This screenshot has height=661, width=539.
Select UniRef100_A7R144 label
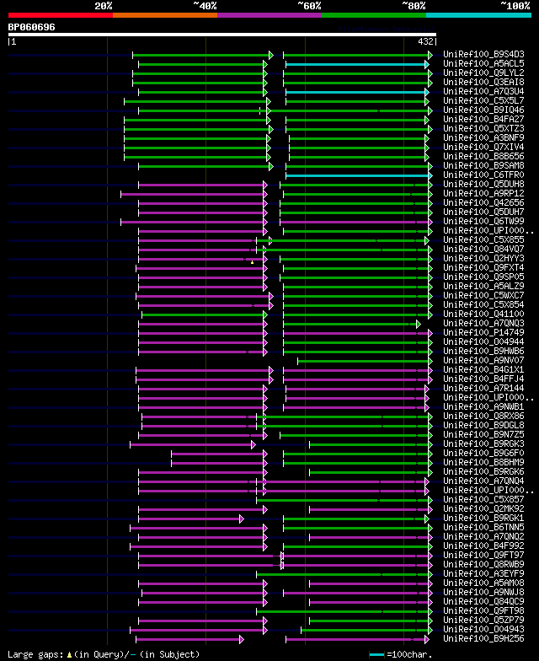click(x=483, y=388)
